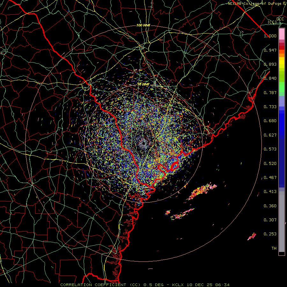
Task: Click the 50 NMI range ring label
Action: (143, 85)
